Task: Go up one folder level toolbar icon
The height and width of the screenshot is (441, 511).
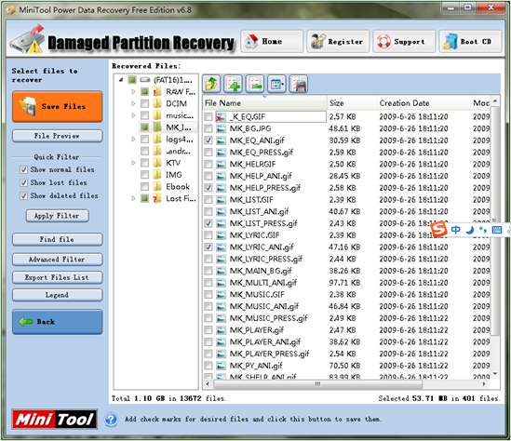Action: (x=211, y=84)
